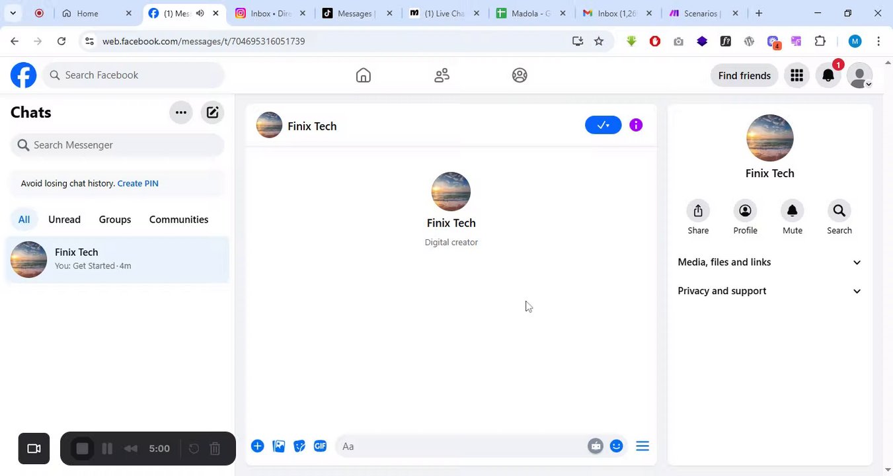Stop recording with square button
The height and width of the screenshot is (476, 893).
82,449
